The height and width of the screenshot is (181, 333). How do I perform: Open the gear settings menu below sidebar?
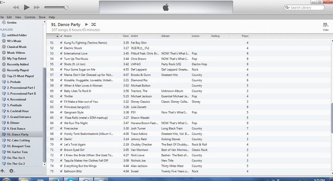click(x=11, y=171)
